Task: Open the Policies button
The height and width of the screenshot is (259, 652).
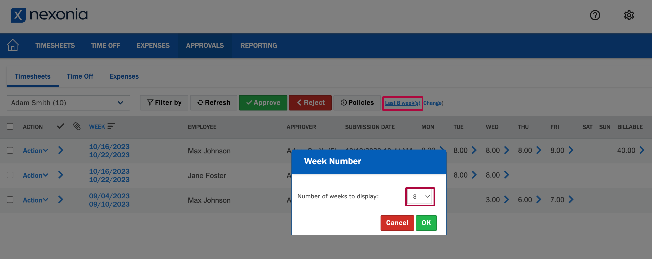Action: pyautogui.click(x=357, y=103)
